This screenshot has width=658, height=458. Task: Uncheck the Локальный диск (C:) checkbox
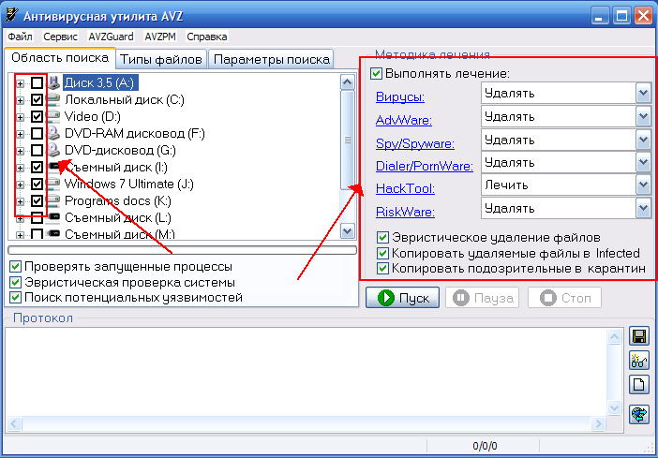[x=37, y=100]
